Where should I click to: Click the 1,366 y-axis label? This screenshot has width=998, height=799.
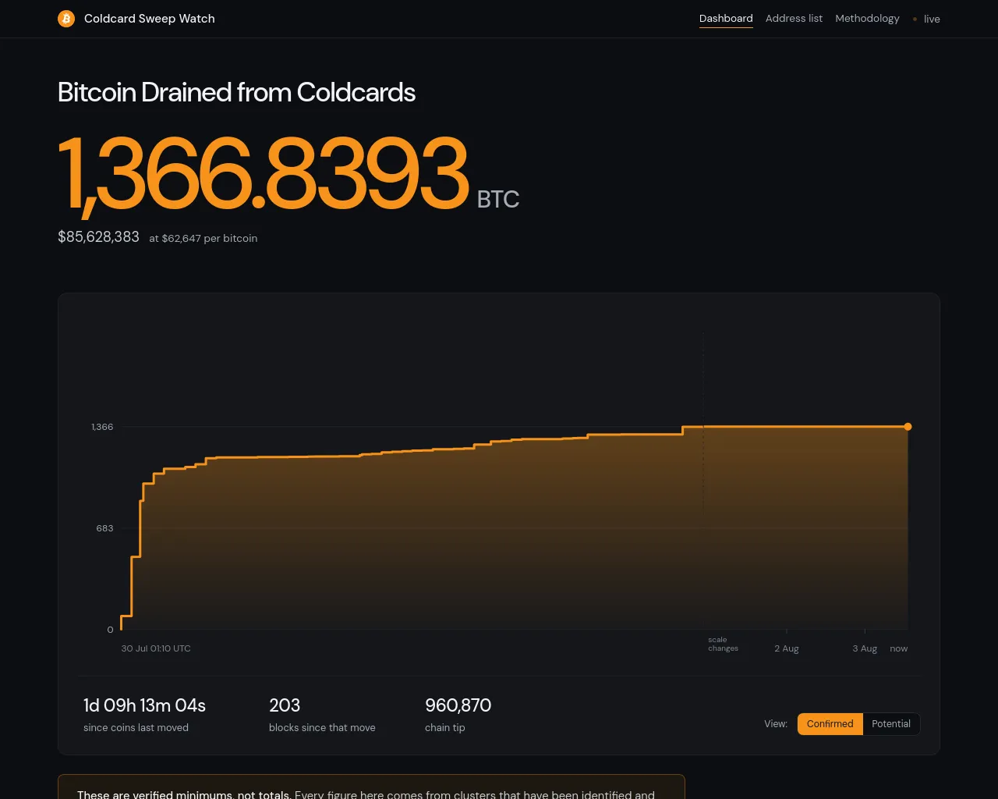[102, 427]
